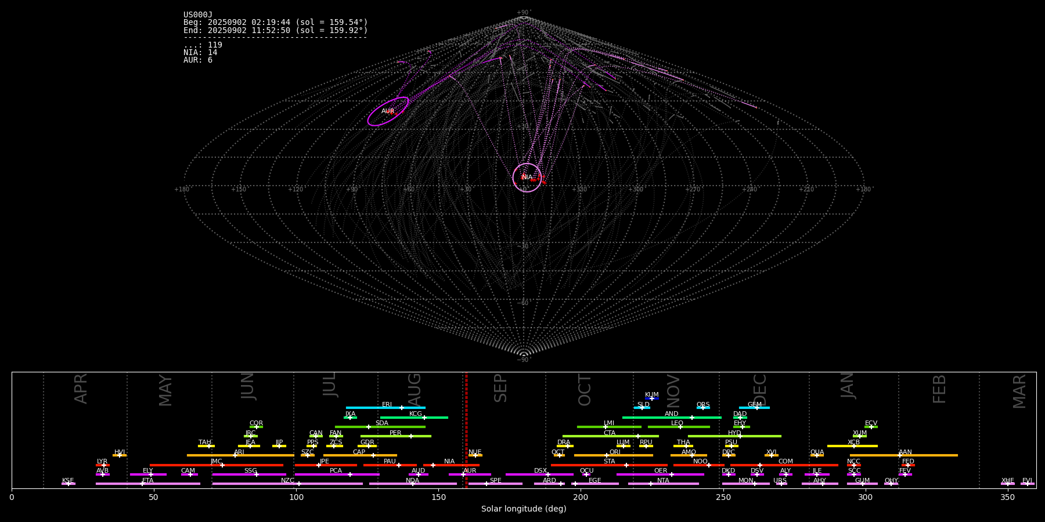Click the LMI shower label in timeline
This screenshot has width=1045, height=522.
608,423
